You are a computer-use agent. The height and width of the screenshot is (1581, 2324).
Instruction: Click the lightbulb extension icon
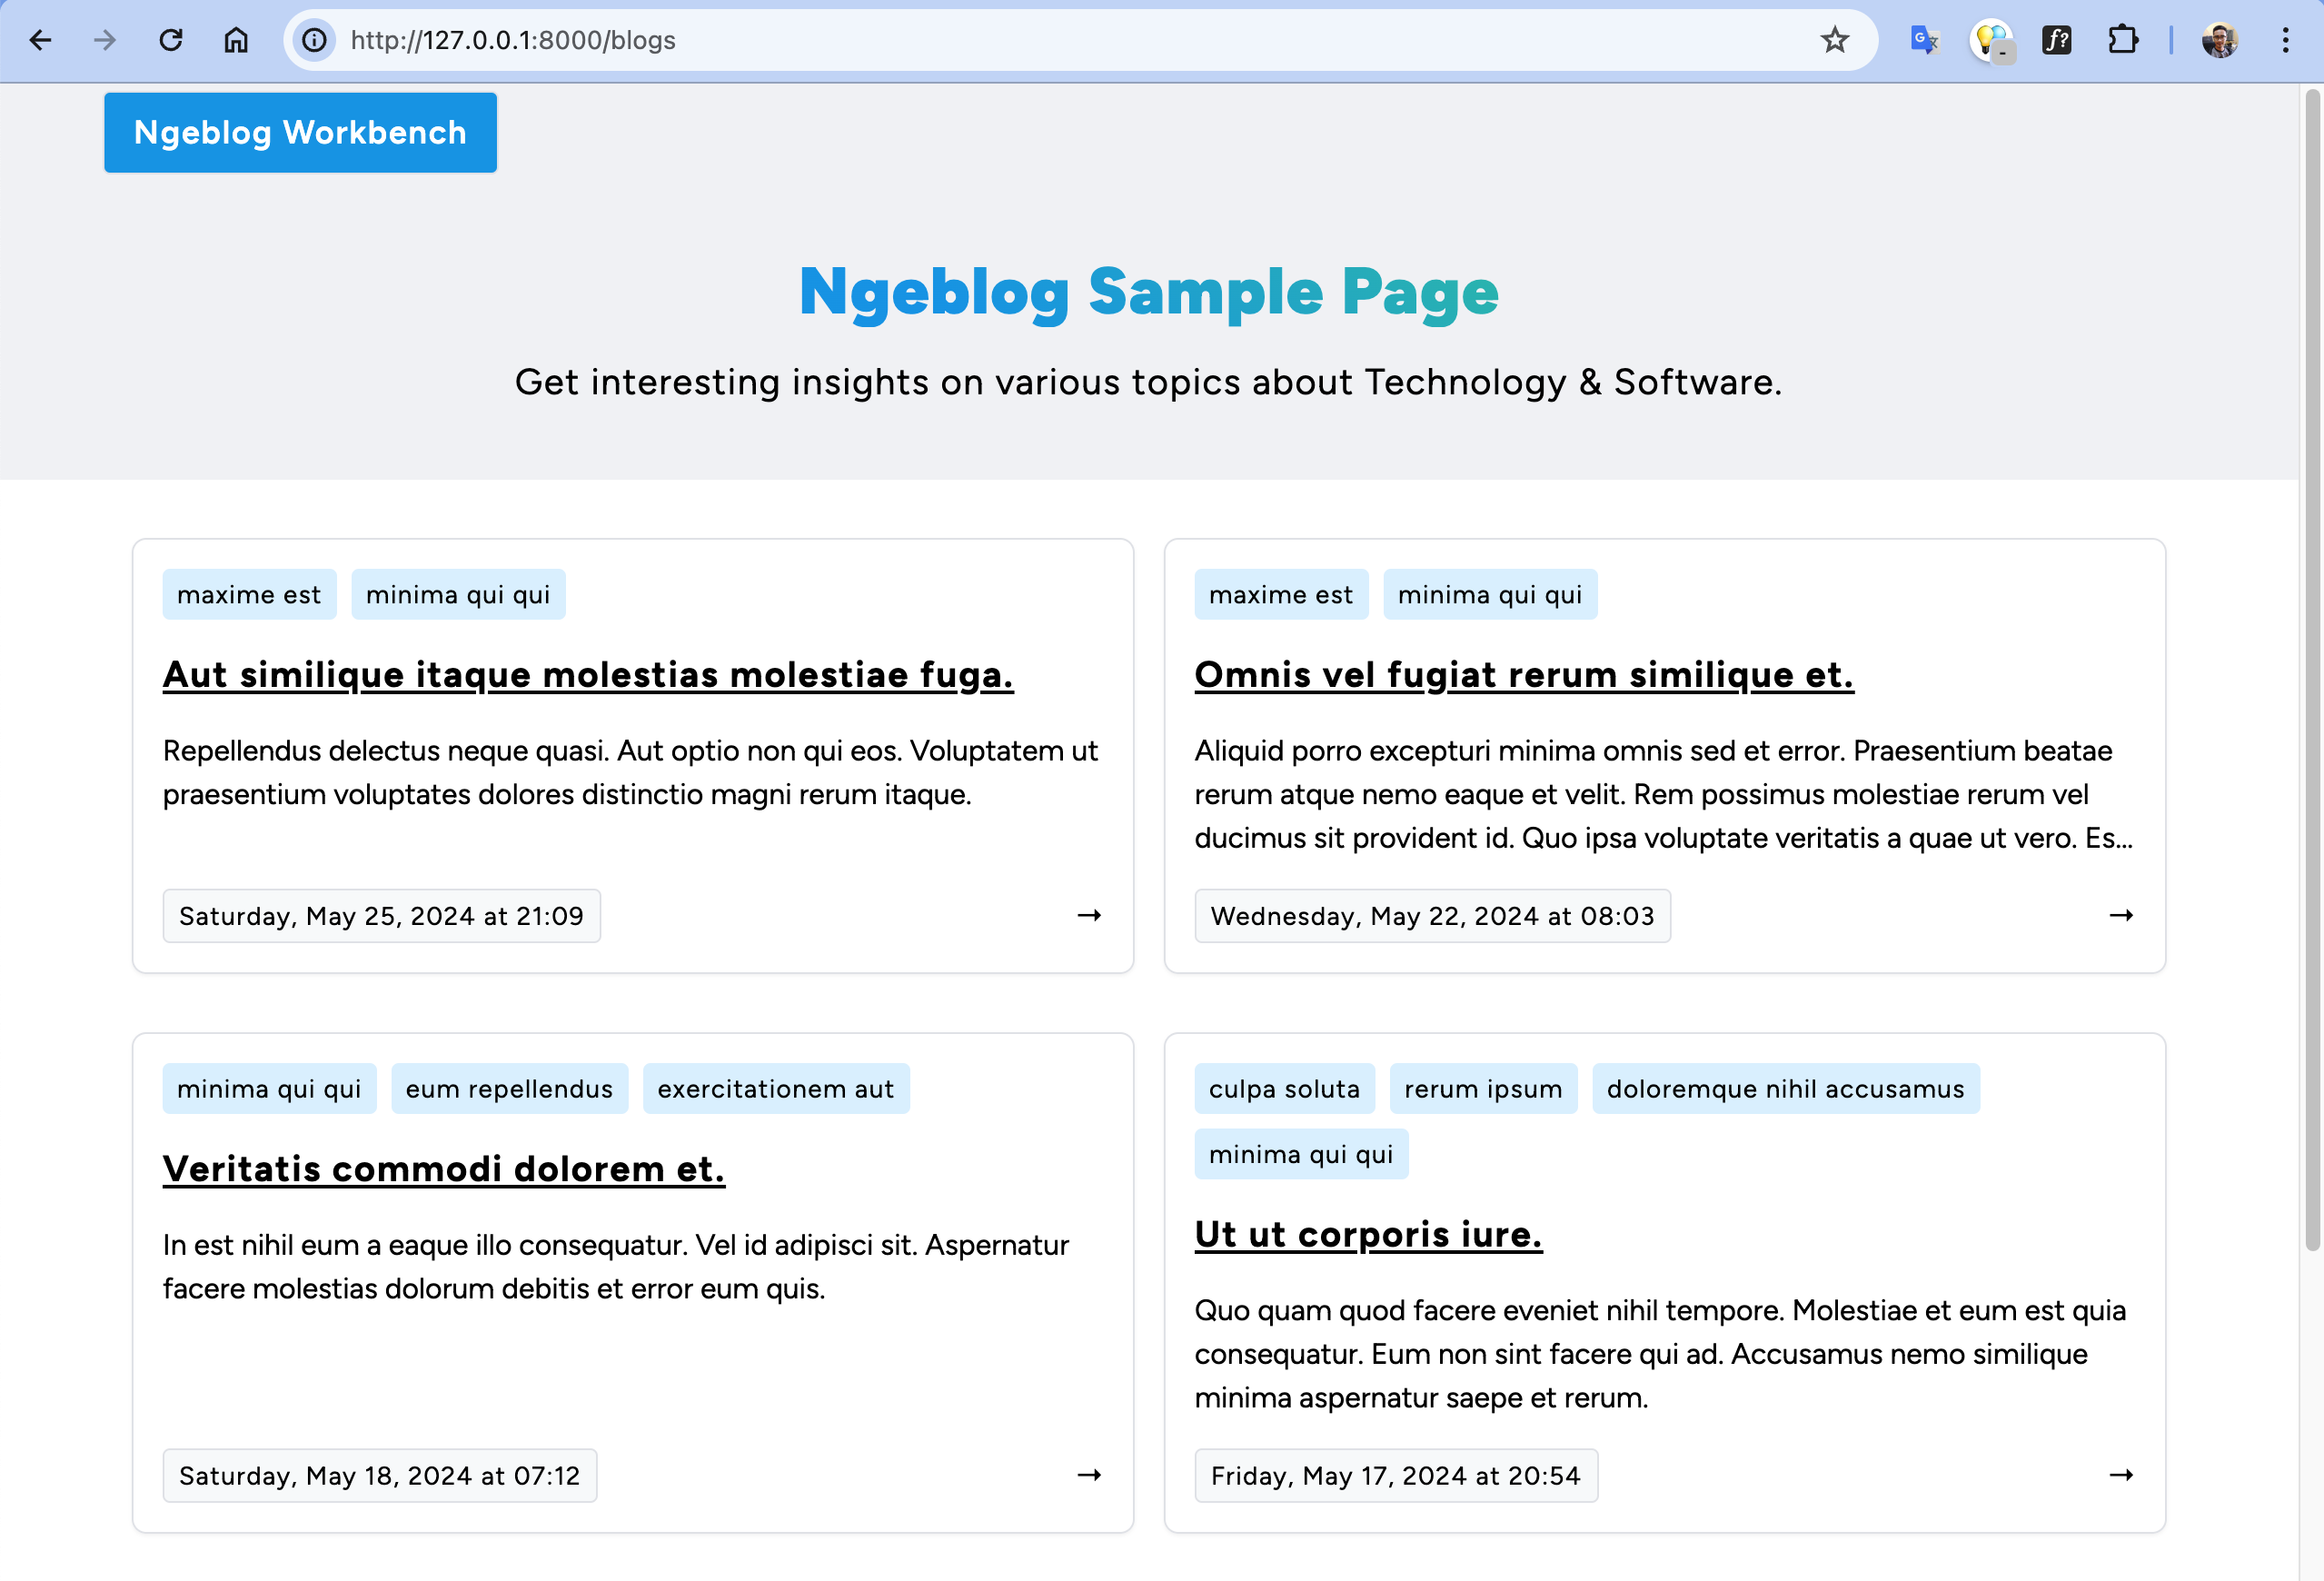pyautogui.click(x=1990, y=40)
